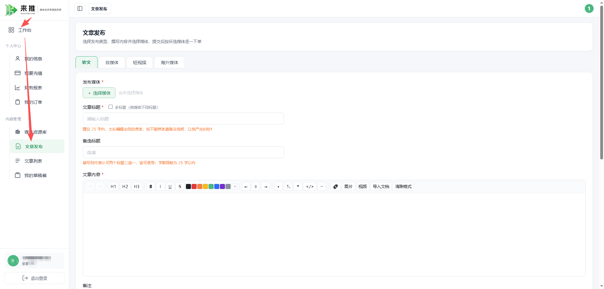The image size is (604, 289).
Task: Align text left in editor
Action: point(246,186)
